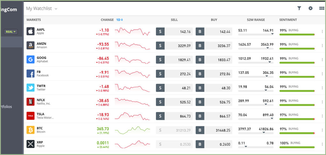Open the Ripple XRP logo icon
This screenshot has width=326, height=155.
[30, 144]
